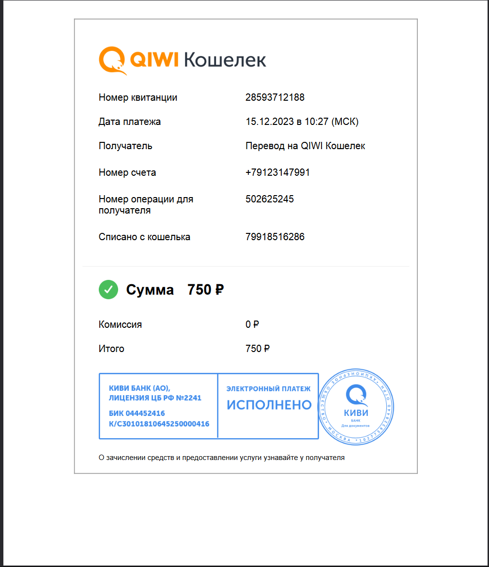
Task: Click the 'Дата платежа' label
Action: (x=129, y=122)
